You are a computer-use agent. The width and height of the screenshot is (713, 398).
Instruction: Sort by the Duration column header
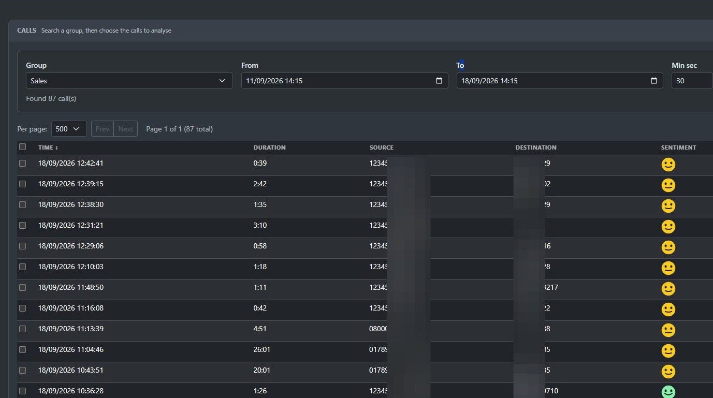click(x=269, y=148)
